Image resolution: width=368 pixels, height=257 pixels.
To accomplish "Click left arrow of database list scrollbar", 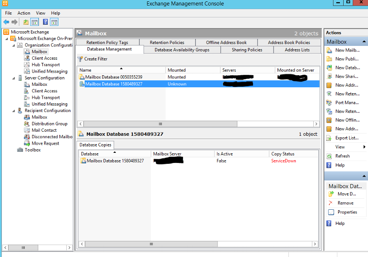I will (x=80, y=124).
